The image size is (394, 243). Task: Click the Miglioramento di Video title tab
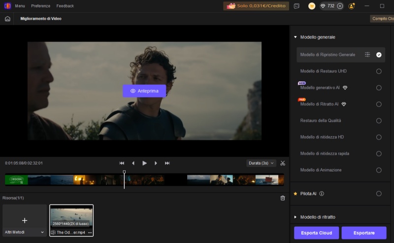(41, 19)
